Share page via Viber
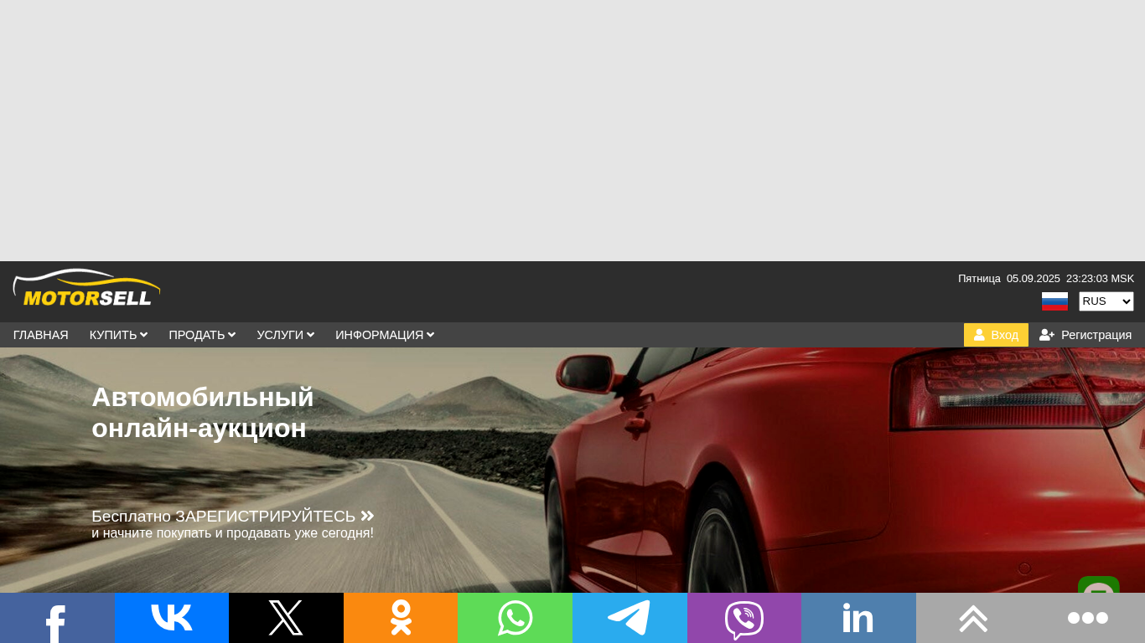1145x643 pixels. pyautogui.click(x=744, y=618)
